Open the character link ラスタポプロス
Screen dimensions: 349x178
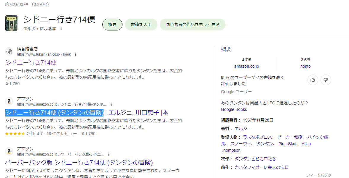tap(257, 137)
